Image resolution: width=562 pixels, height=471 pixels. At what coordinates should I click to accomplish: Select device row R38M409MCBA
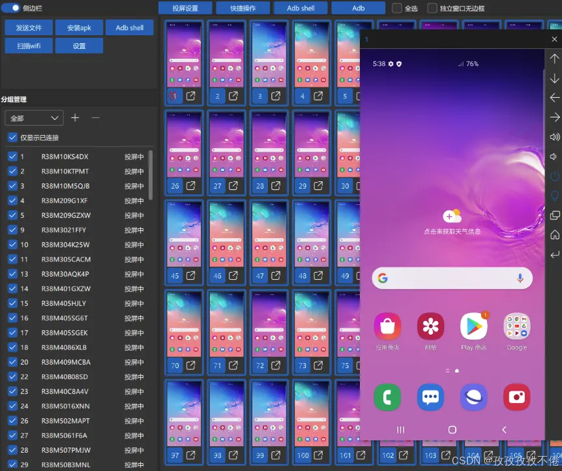click(x=76, y=362)
